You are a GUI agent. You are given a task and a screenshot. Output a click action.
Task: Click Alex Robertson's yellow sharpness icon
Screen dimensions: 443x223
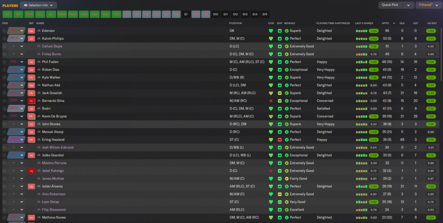(280, 194)
